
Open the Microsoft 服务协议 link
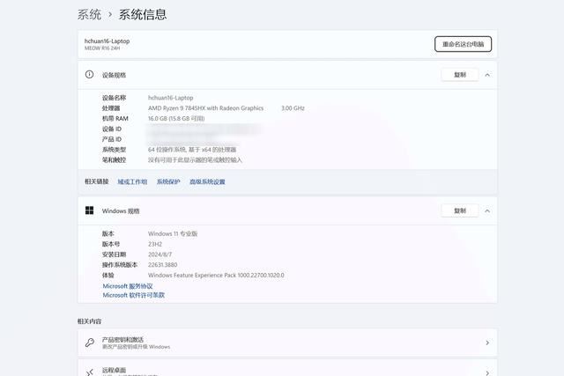click(128, 285)
